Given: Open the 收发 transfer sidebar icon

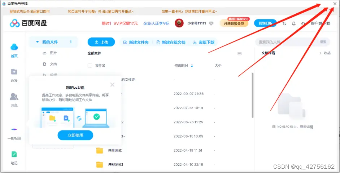Looking at the screenshot, I should point(14,72).
